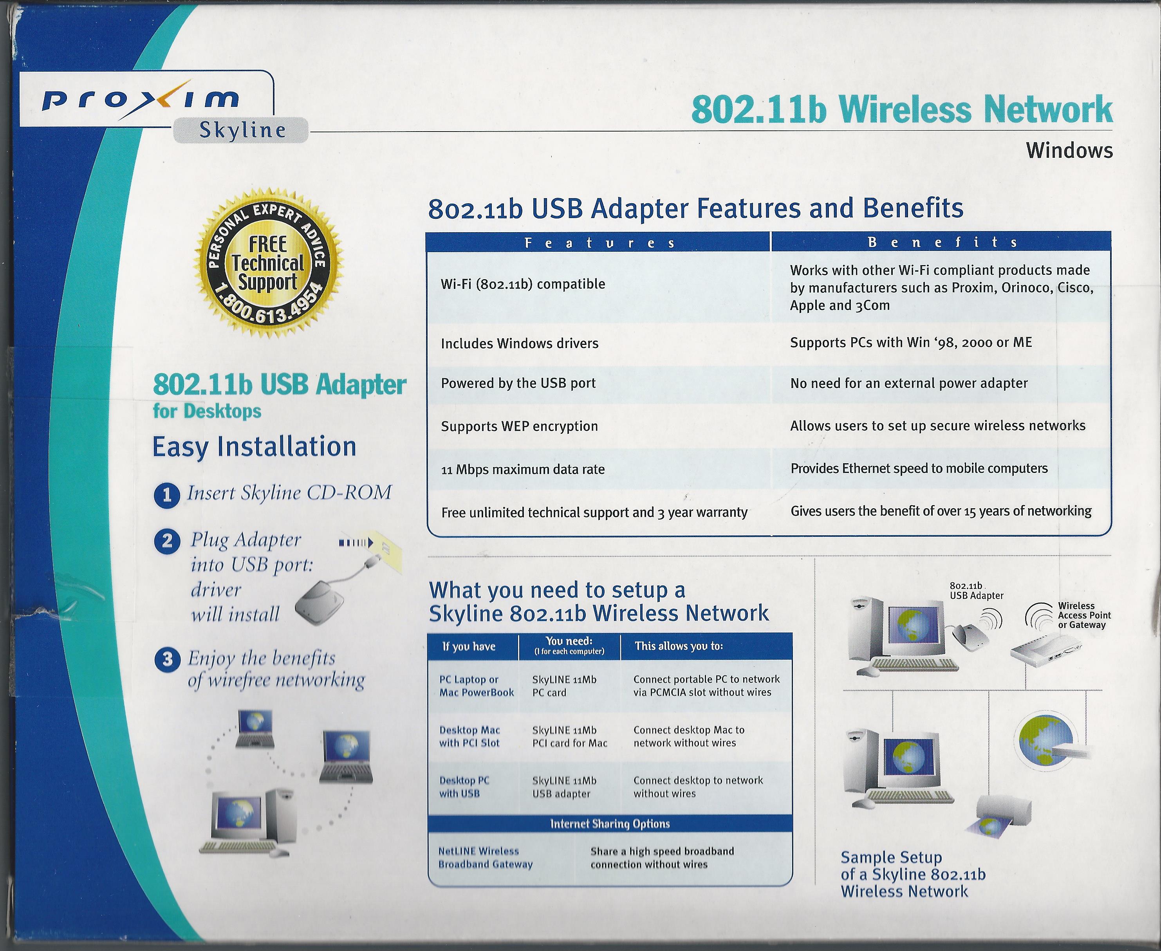The image size is (1161, 951).
Task: Click the 'If you have' table header
Action: [468, 646]
